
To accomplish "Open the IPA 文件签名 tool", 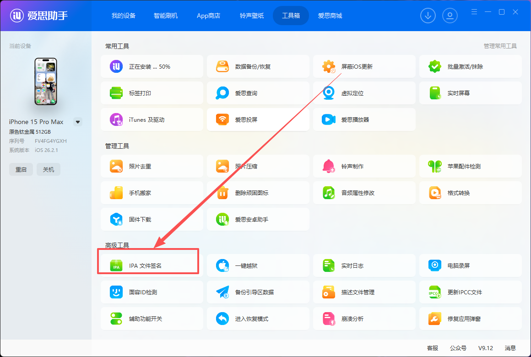I will 152,265.
